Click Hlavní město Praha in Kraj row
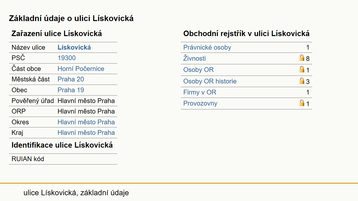Viewport: 358px width, 201px height. 86,133
